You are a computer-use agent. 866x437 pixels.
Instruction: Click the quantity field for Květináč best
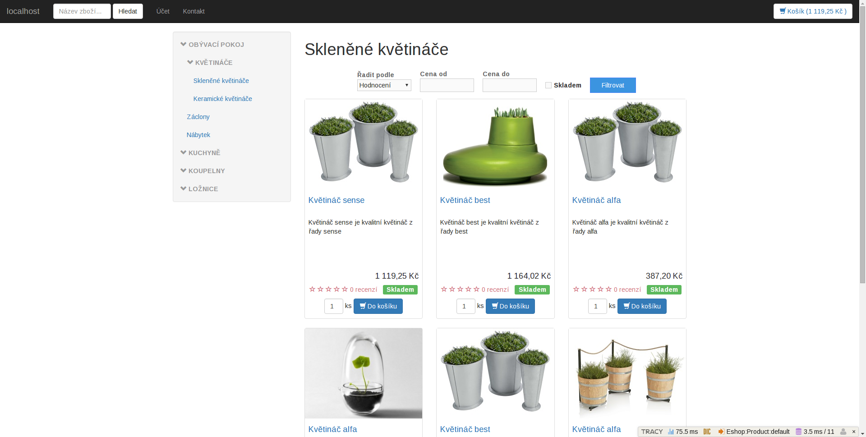click(465, 306)
